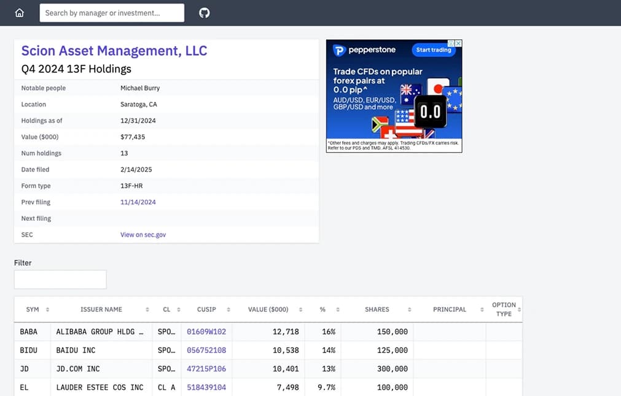Click CL A class cell

(x=166, y=387)
